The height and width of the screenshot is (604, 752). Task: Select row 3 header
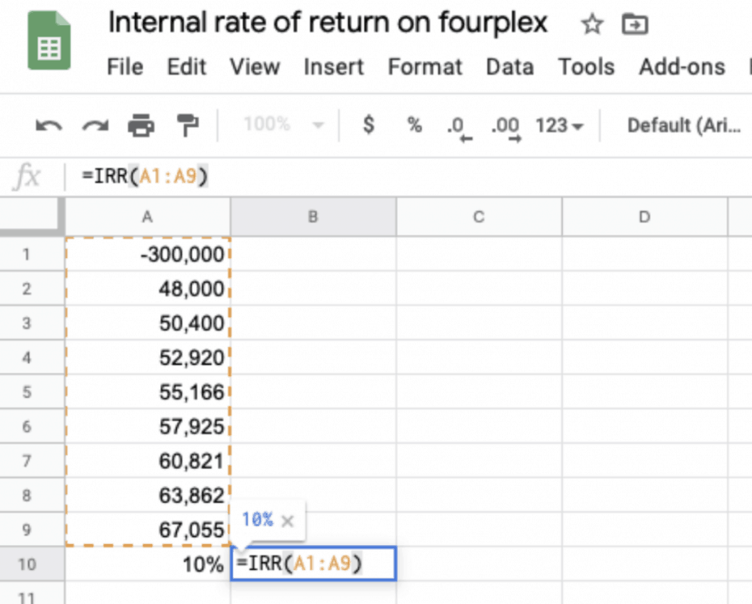pyautogui.click(x=32, y=323)
